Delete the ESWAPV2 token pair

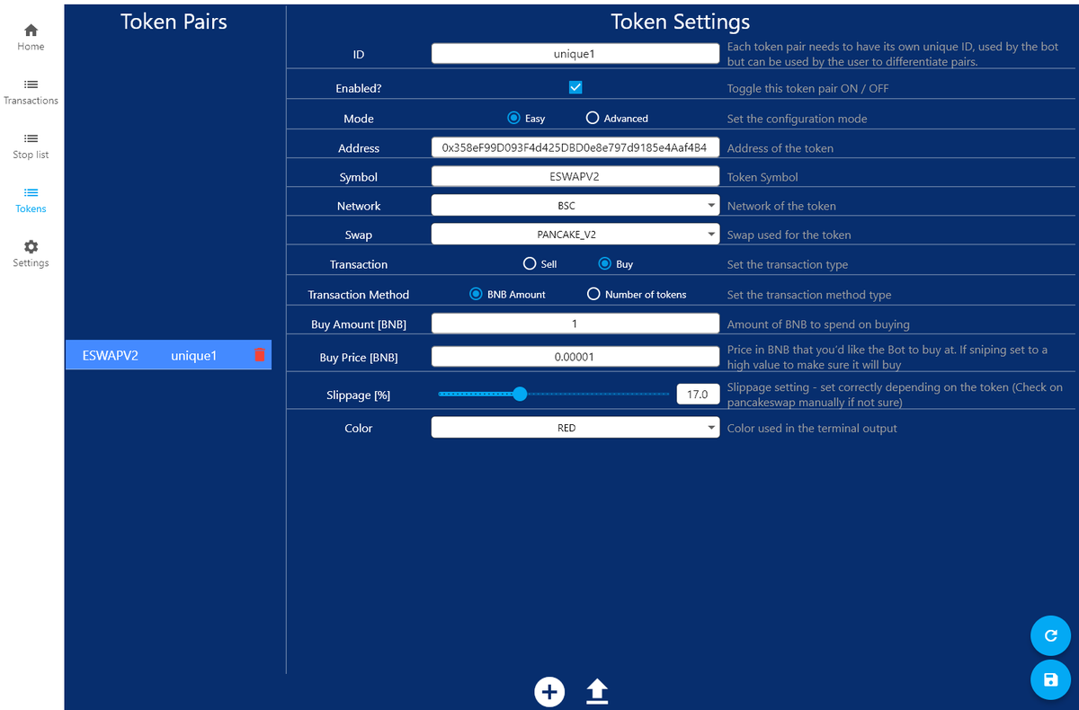(260, 355)
